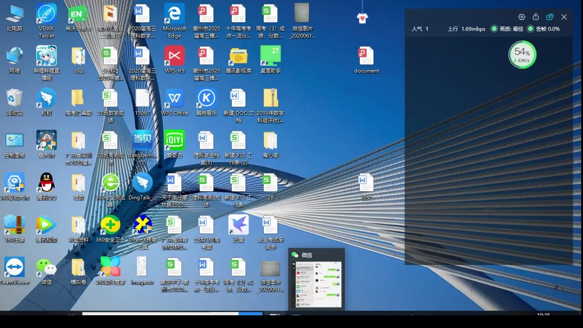Image resolution: width=583 pixels, height=328 pixels.
Task: Click the 画质: 最佳 status indicator
Action: 506,29
